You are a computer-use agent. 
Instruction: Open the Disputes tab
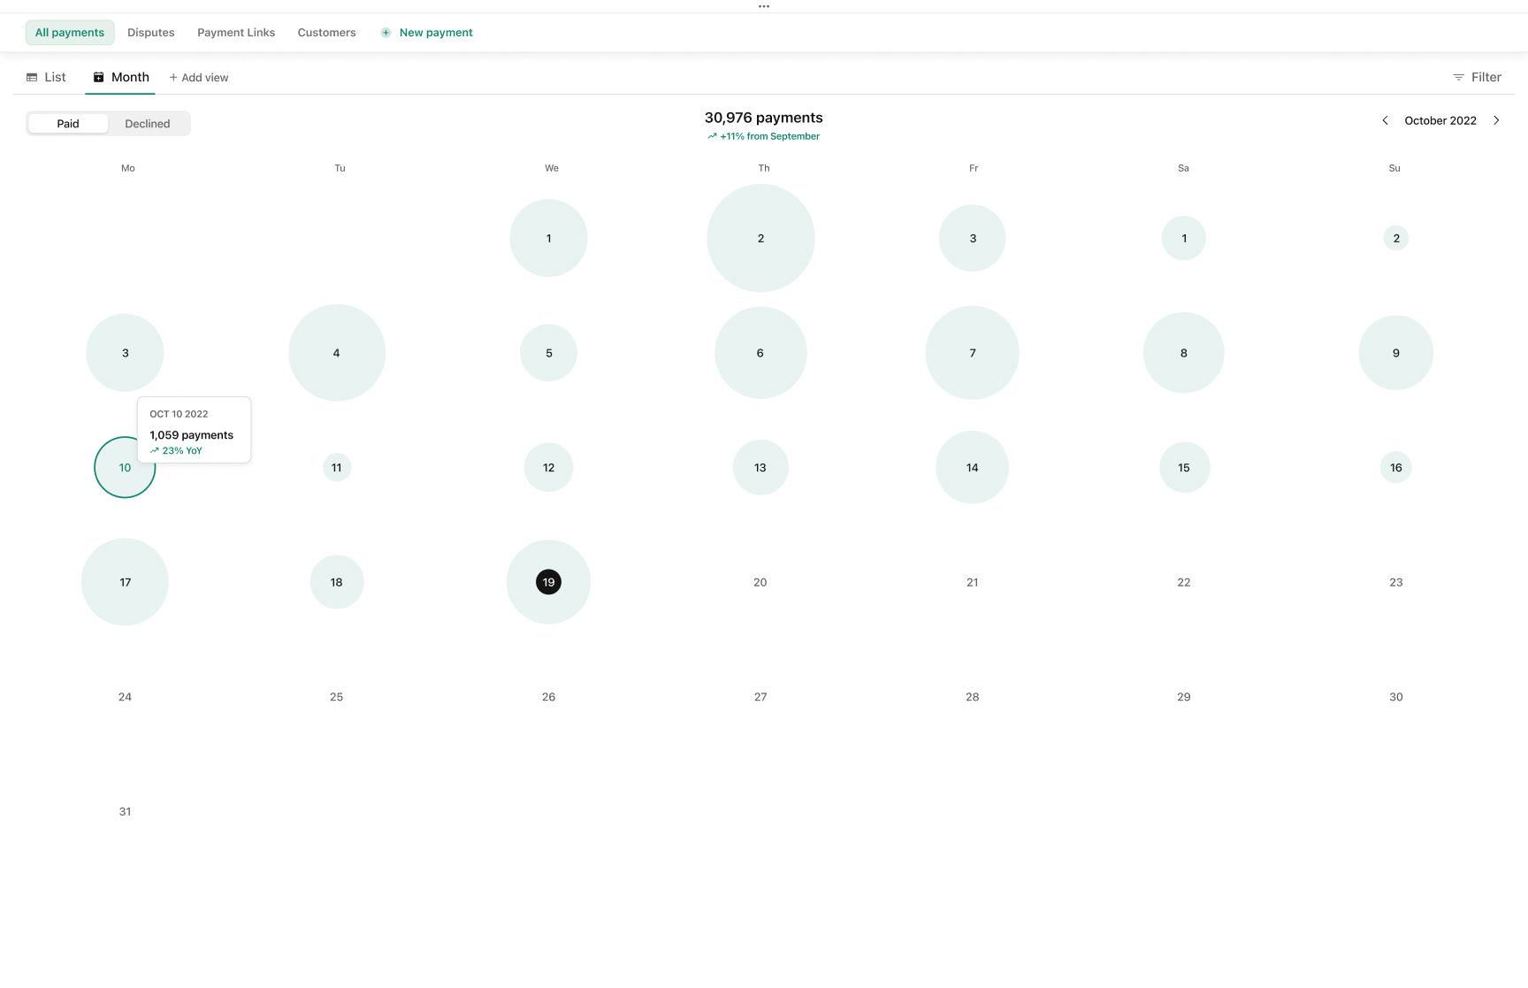(151, 33)
